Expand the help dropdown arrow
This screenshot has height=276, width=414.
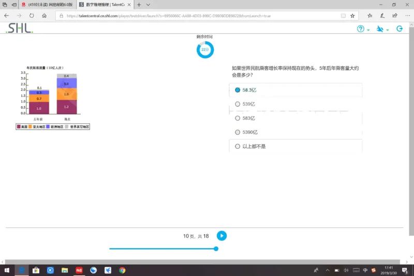point(368,30)
